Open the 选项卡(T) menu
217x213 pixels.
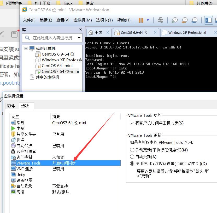(x=104, y=20)
